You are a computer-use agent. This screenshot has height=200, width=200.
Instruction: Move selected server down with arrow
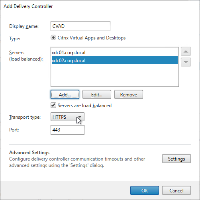(x=186, y=62)
